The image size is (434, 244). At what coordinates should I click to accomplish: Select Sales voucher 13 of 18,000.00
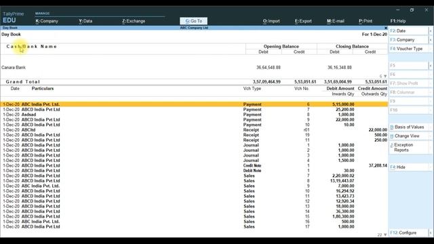194,206
